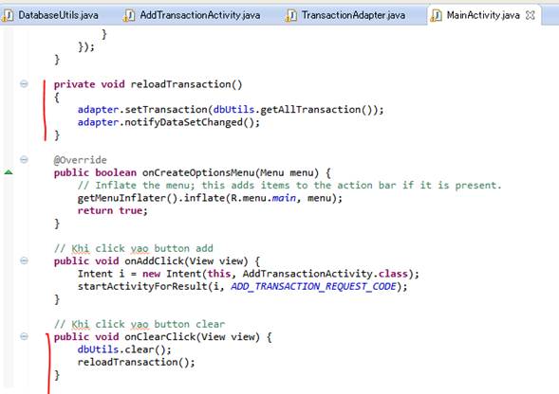Image resolution: width=559 pixels, height=394 pixels.
Task: Click the MainActivity.java tab label
Action: coord(483,15)
